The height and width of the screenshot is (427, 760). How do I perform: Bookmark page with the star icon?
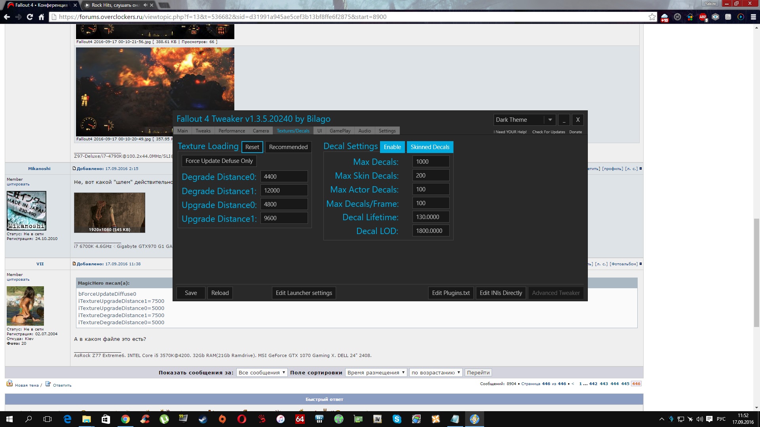[652, 17]
